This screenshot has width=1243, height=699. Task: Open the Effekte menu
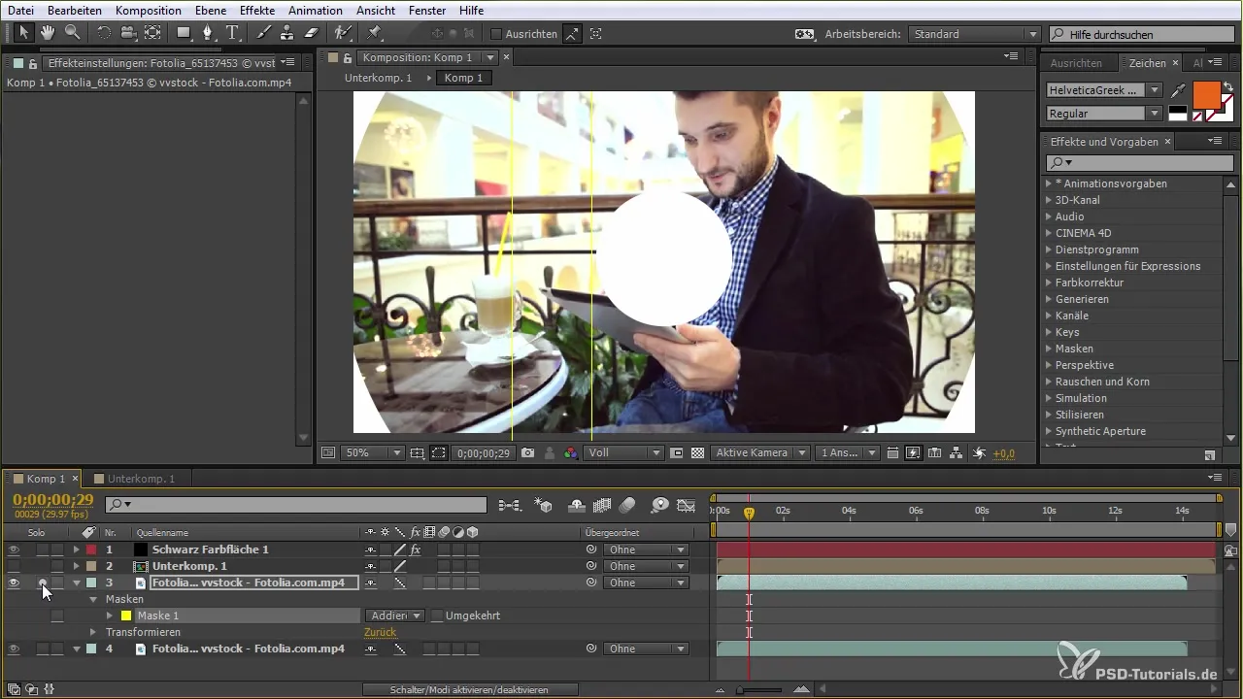pyautogui.click(x=257, y=10)
